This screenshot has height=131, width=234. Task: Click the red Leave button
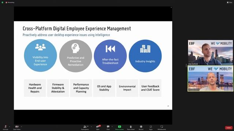pos(229,128)
